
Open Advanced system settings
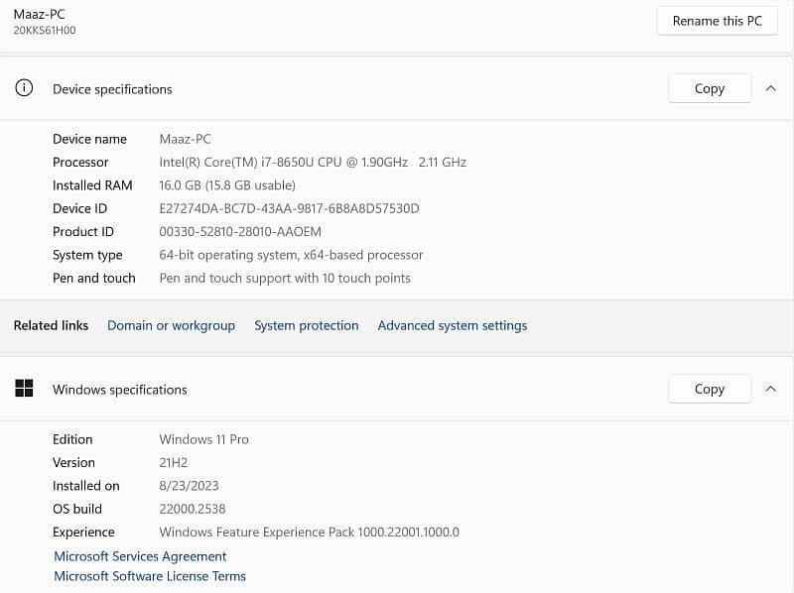[x=452, y=325]
